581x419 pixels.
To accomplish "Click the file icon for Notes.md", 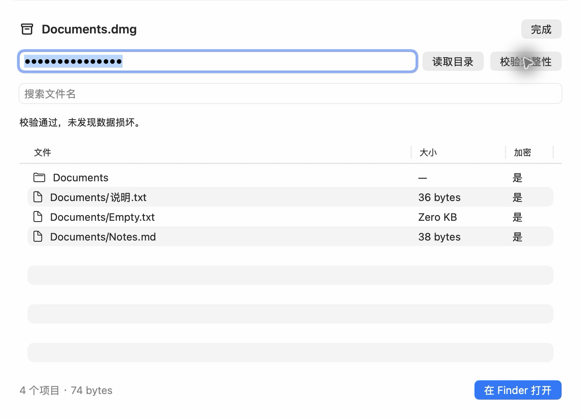I will (38, 236).
